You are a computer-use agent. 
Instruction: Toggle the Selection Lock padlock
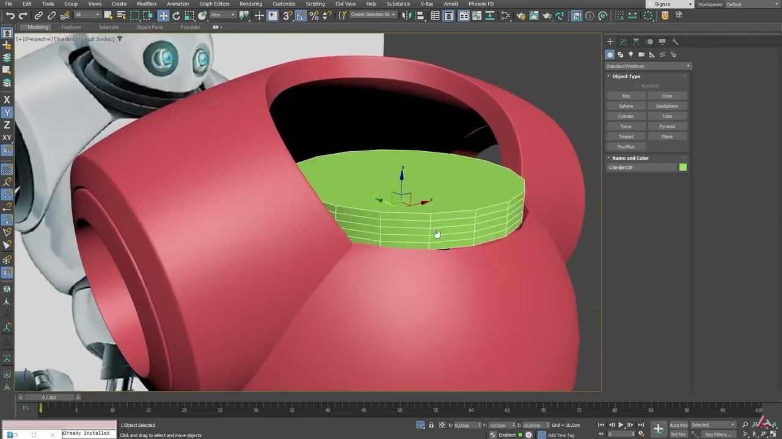click(x=431, y=425)
